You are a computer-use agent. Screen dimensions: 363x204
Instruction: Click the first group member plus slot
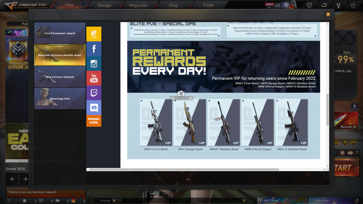[x=12, y=179]
